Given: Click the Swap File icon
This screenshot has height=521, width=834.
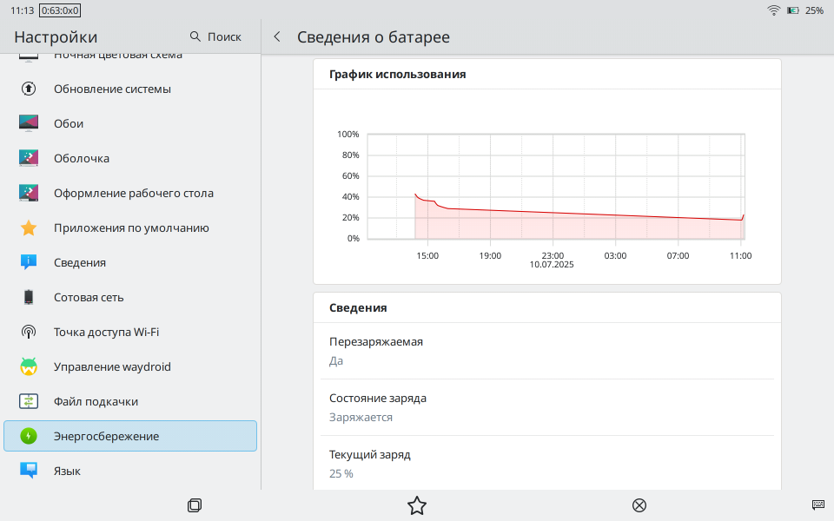Looking at the screenshot, I should [29, 401].
